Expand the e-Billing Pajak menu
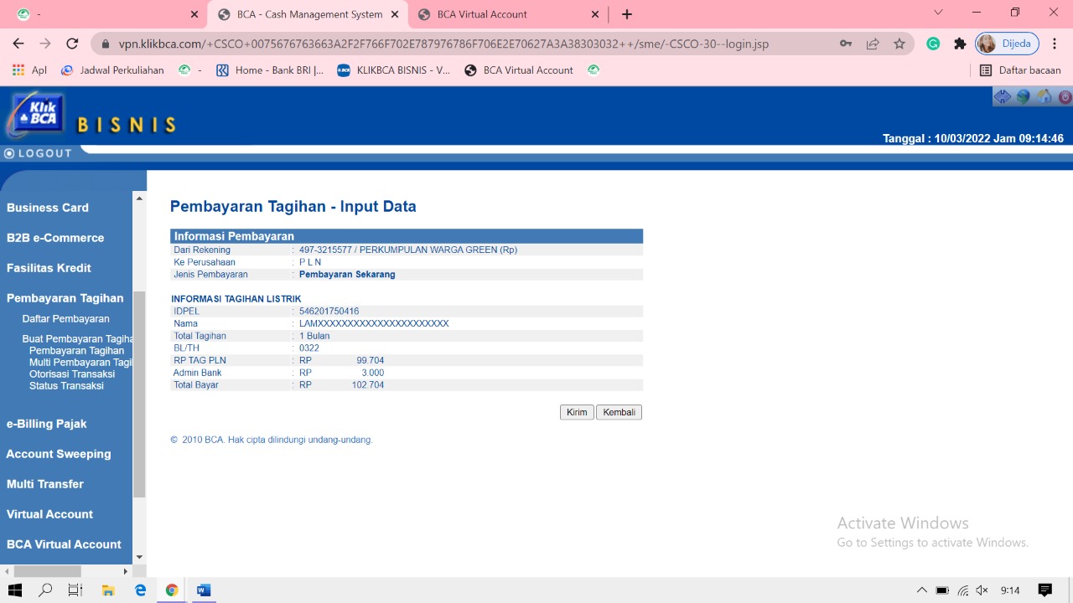1073x603 pixels. (47, 424)
